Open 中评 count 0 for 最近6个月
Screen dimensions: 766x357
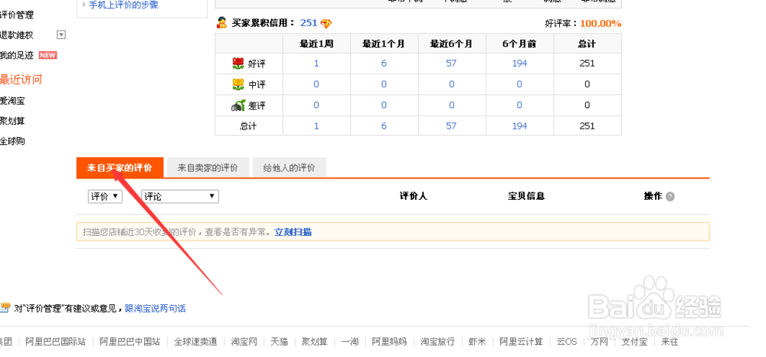(451, 84)
